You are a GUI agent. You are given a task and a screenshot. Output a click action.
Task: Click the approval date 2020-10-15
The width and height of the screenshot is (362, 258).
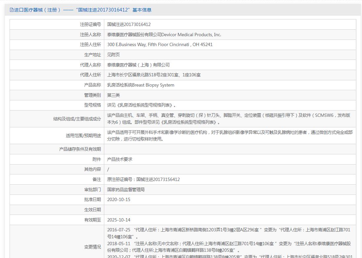coord(119,199)
